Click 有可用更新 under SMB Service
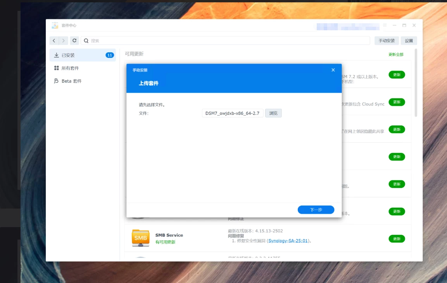The height and width of the screenshot is (283, 447). [x=165, y=242]
